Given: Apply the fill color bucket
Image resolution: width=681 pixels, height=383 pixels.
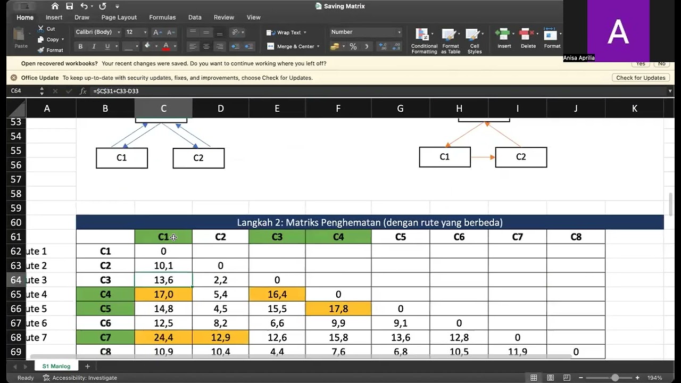Looking at the screenshot, I should coord(147,46).
